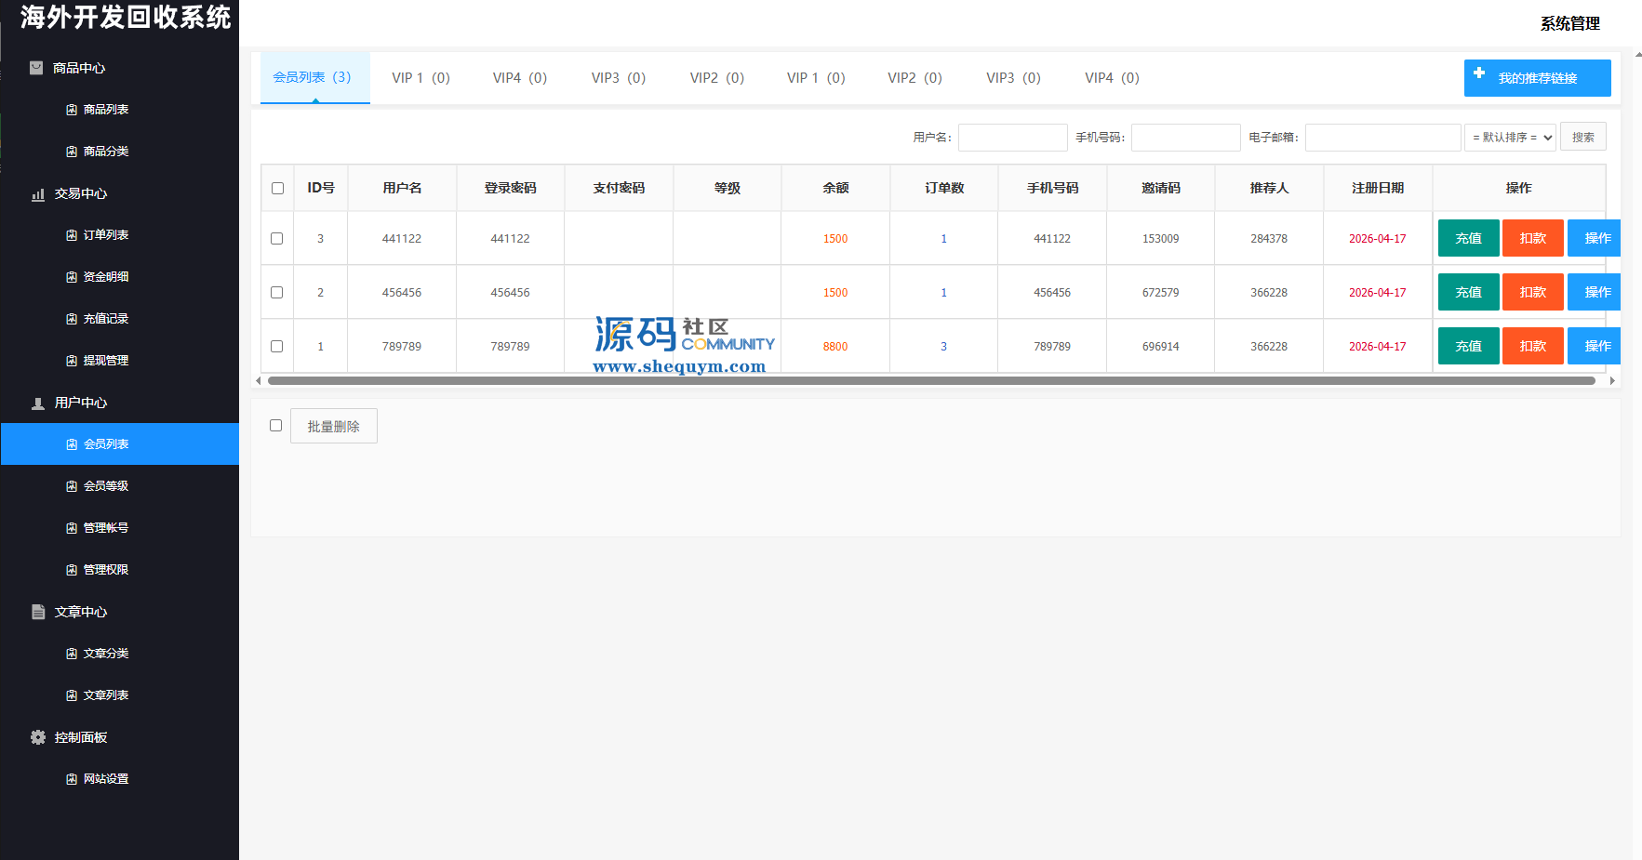Click the 用户中心 person icon

click(x=38, y=404)
